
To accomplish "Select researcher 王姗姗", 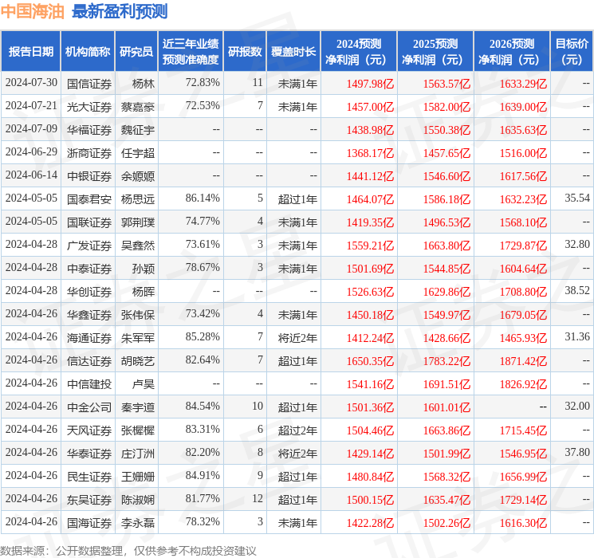I will [138, 476].
